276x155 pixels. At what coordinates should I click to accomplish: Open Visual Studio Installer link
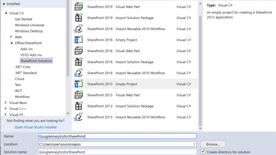(x=36, y=127)
